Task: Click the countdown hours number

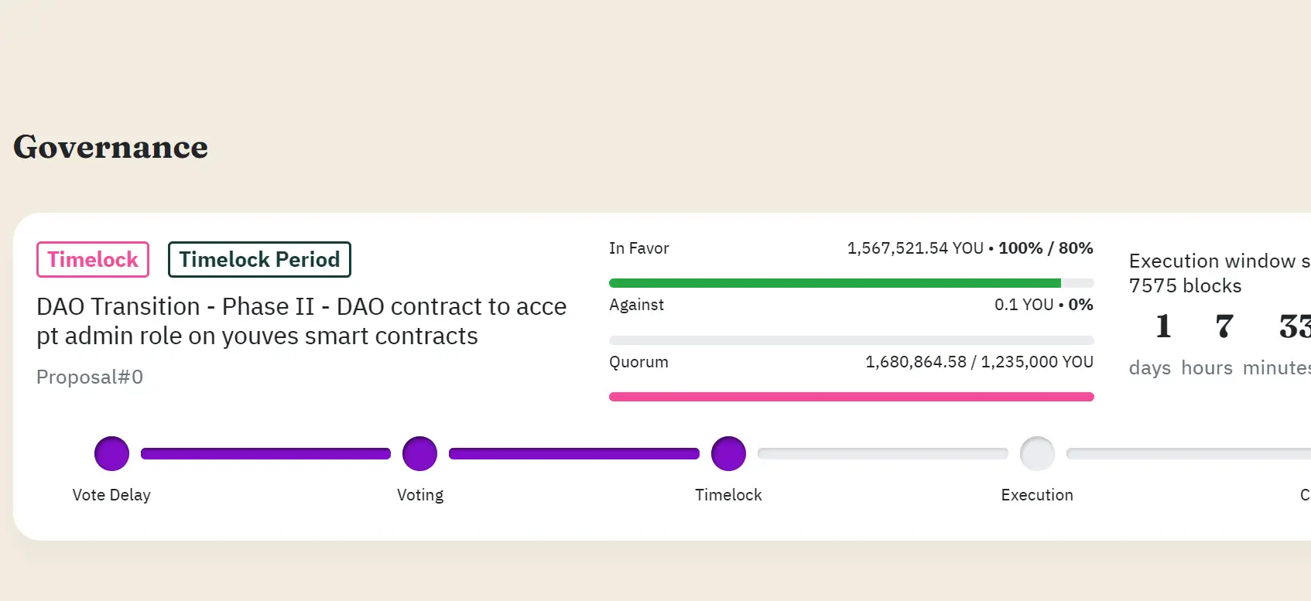Action: [x=1224, y=326]
